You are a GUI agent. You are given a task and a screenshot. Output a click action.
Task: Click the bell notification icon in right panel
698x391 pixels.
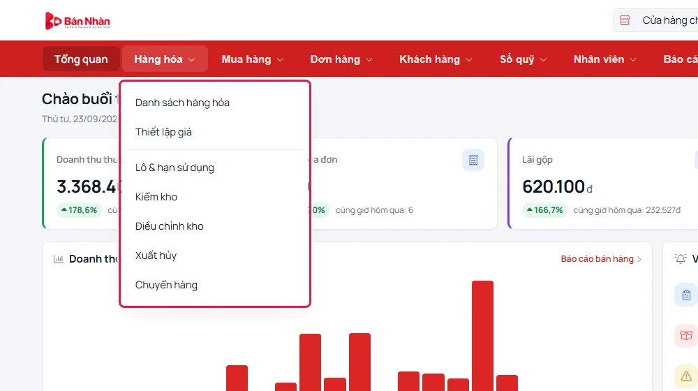click(x=680, y=259)
